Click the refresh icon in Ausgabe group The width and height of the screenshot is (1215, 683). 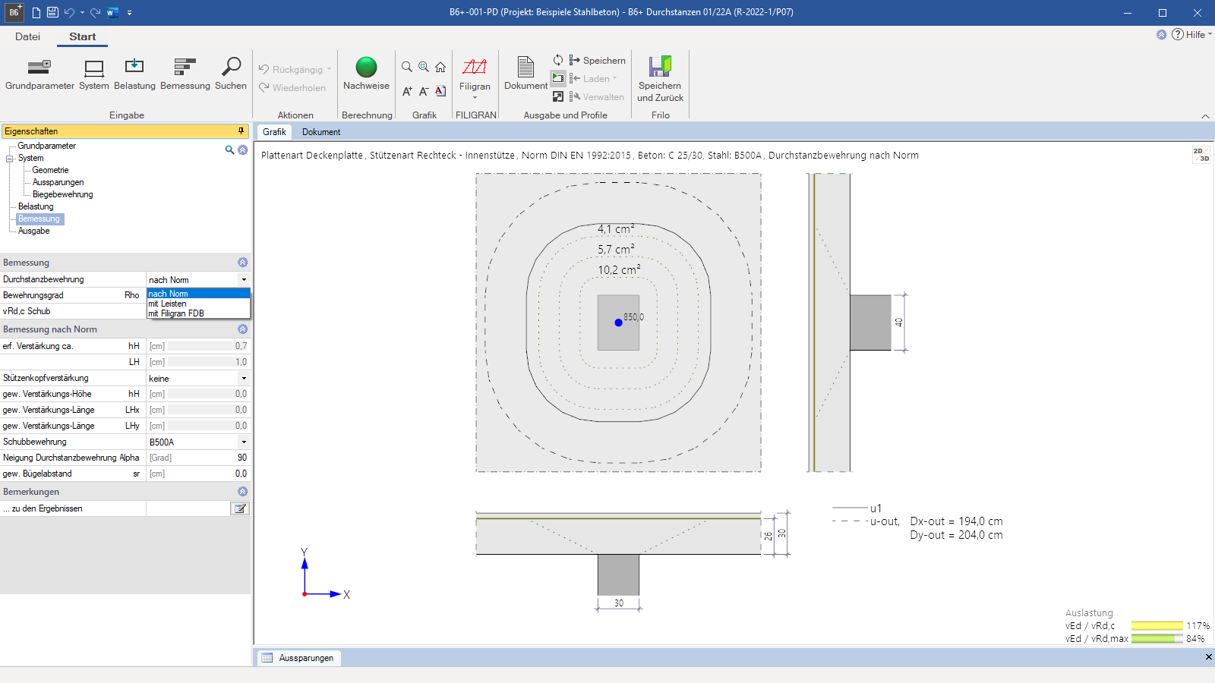(558, 60)
